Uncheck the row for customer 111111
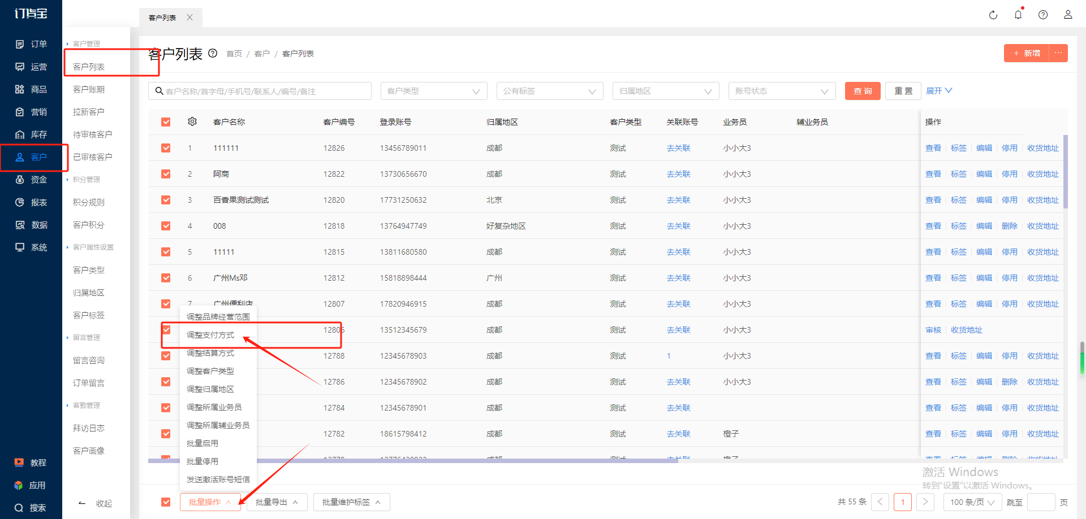 click(166, 148)
